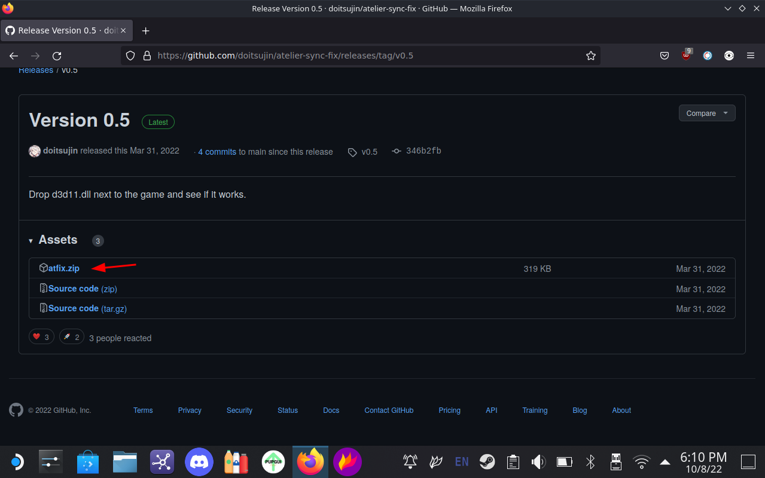Viewport: 765px width, 478px height.
Task: Open the removable storage tray icon
Action: pos(616,461)
